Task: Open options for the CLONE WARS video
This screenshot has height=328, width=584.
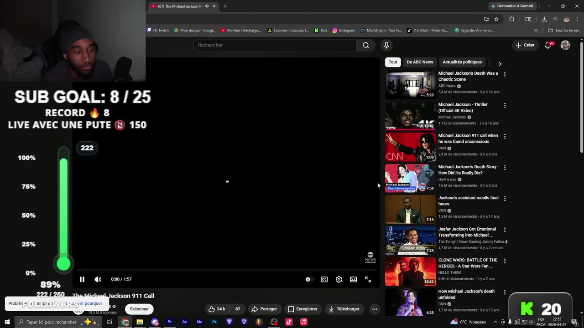Action: pos(505,261)
